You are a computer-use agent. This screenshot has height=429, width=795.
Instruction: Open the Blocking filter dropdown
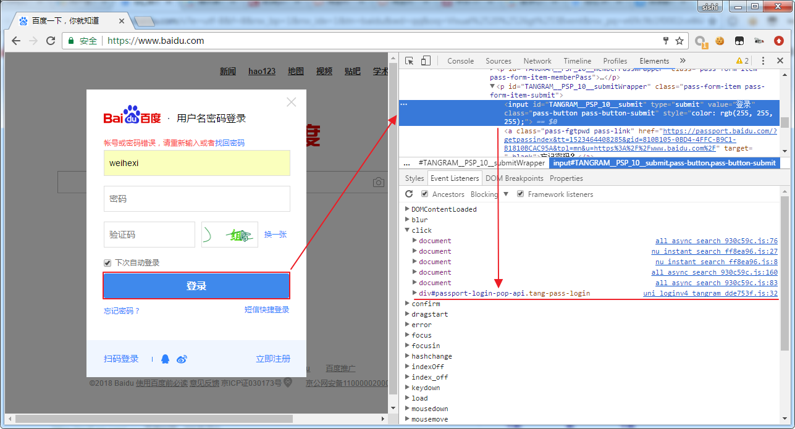pos(489,194)
